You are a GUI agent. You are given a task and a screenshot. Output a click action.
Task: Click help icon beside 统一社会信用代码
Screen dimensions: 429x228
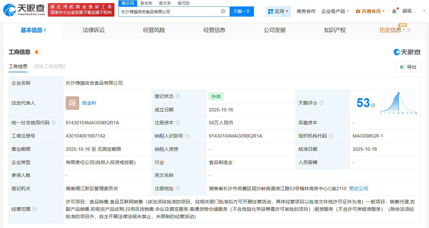(54, 123)
